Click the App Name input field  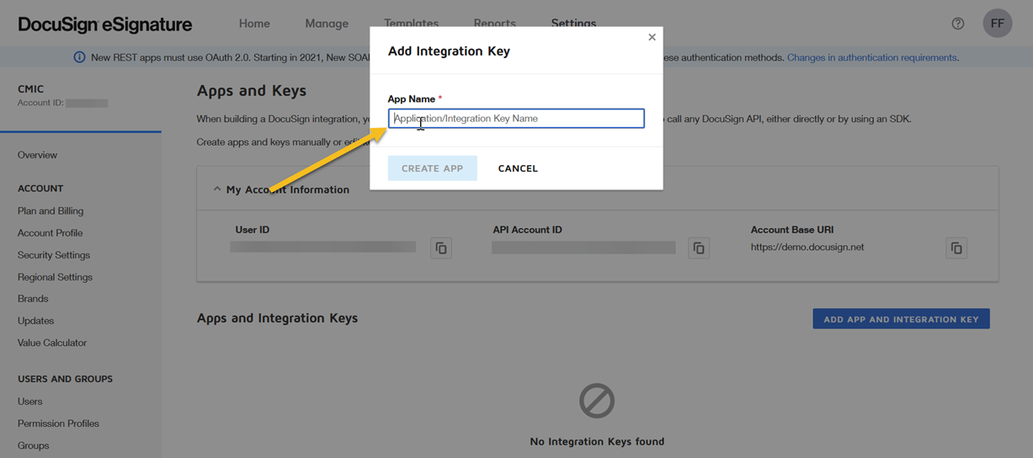[516, 119]
